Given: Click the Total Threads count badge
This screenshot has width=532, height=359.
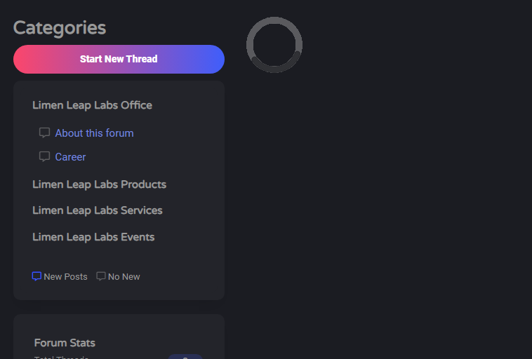Looking at the screenshot, I should coord(185,357).
